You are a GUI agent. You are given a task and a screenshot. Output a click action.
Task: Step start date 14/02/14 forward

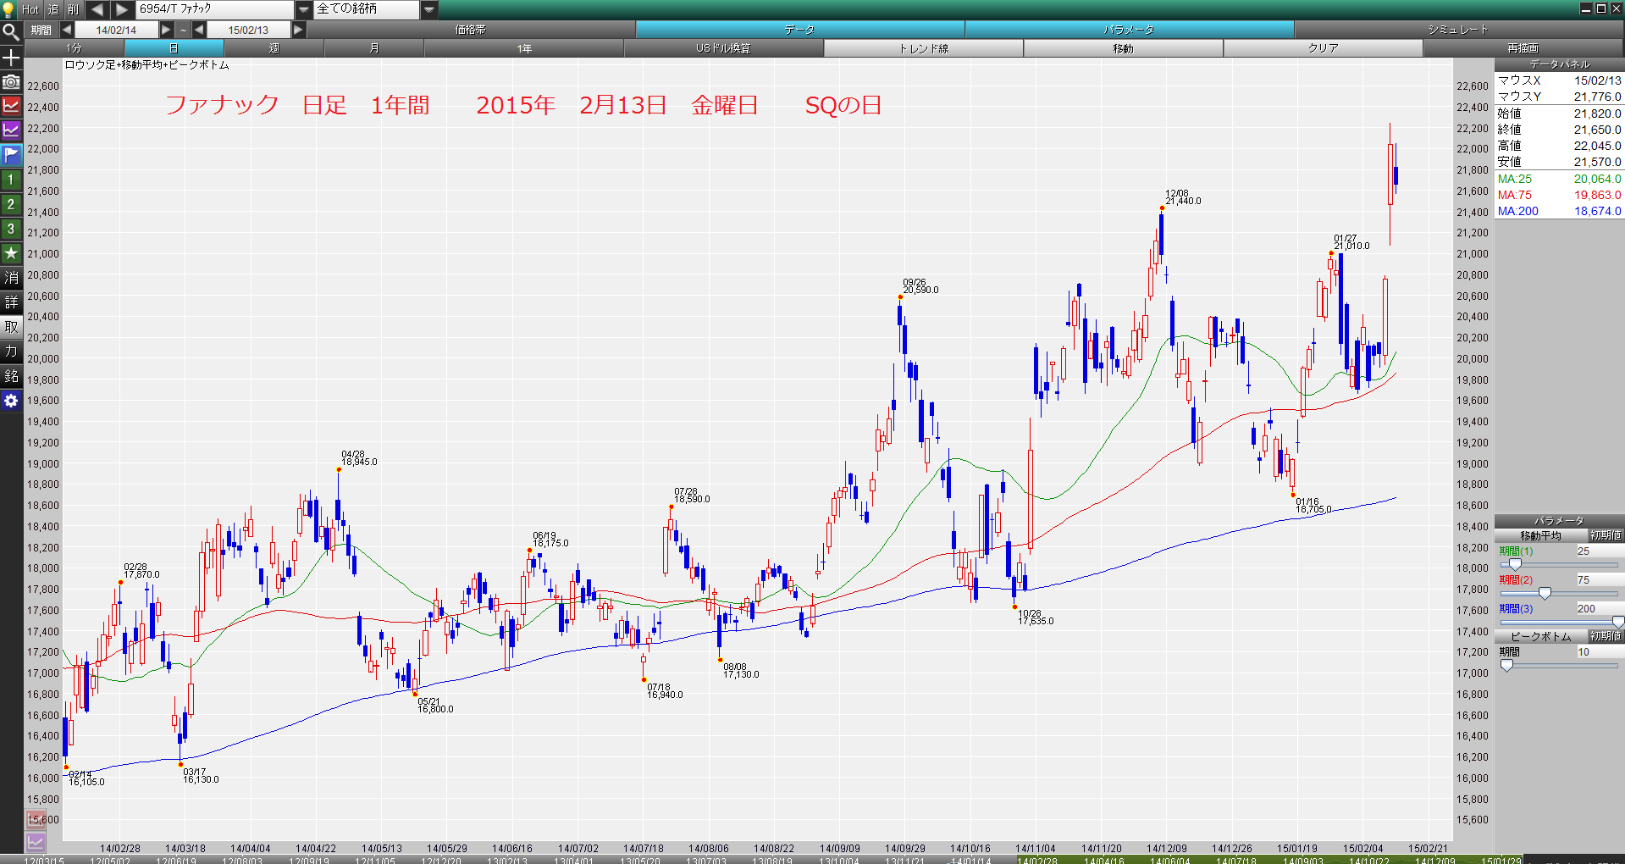(166, 30)
